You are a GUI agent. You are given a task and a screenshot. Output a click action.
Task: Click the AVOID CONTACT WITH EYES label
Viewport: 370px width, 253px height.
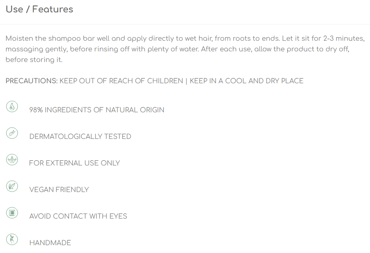(78, 216)
